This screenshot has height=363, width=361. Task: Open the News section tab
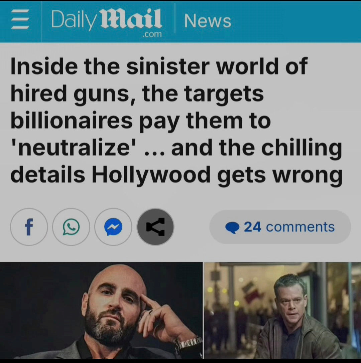pos(208,21)
